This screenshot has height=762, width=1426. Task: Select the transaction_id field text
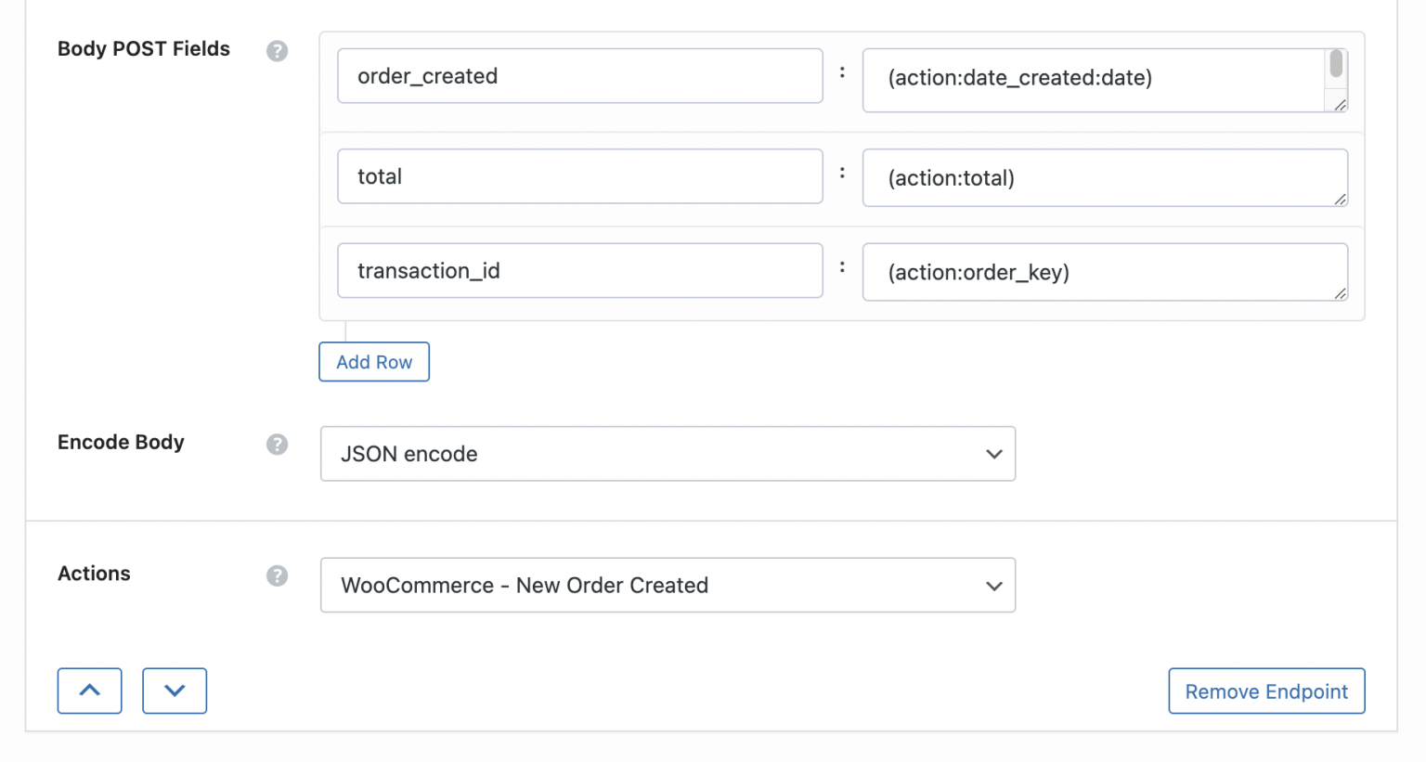pyautogui.click(x=579, y=270)
